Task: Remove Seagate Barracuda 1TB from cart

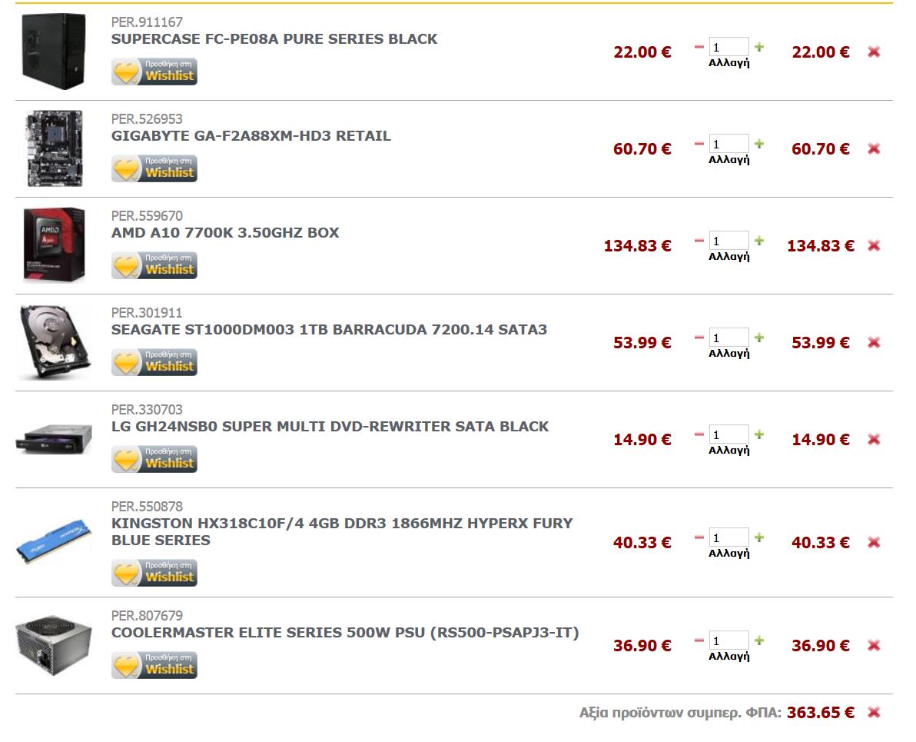Action: 874,343
